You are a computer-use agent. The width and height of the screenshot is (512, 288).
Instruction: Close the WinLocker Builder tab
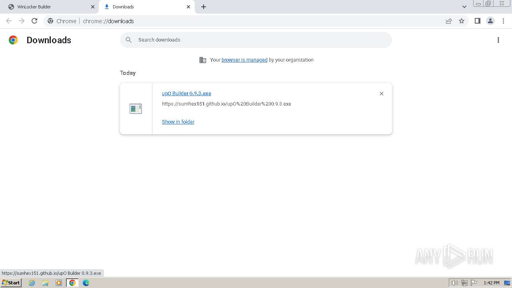[x=93, y=7]
